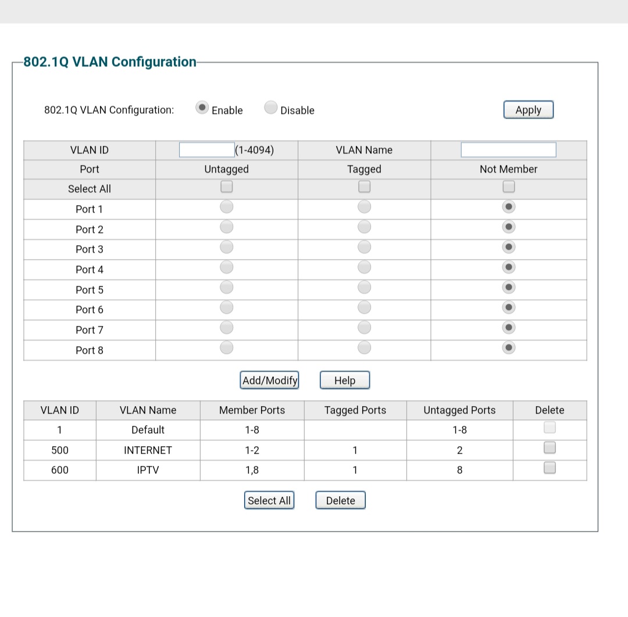628x617 pixels.
Task: Check Select All Untagged checkbox
Action: click(x=227, y=187)
